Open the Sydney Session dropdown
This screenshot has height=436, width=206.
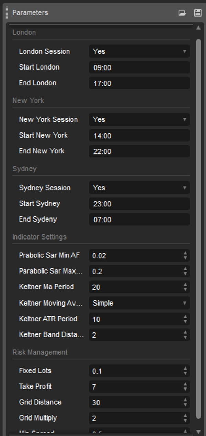click(x=139, y=188)
